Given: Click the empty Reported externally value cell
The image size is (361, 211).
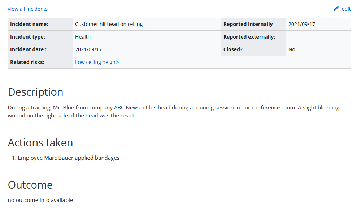Looking at the screenshot, I should (x=318, y=37).
